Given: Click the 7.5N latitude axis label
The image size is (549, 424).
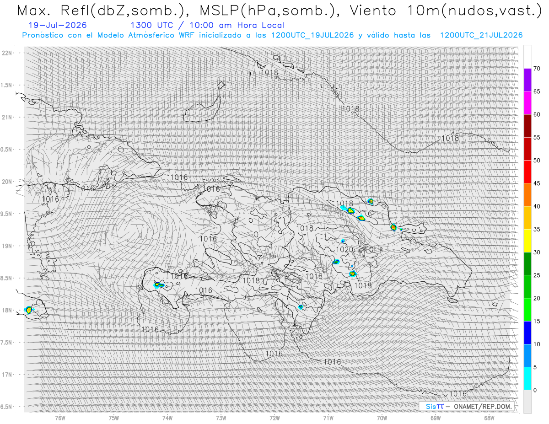Looking at the screenshot, I should (6, 343).
